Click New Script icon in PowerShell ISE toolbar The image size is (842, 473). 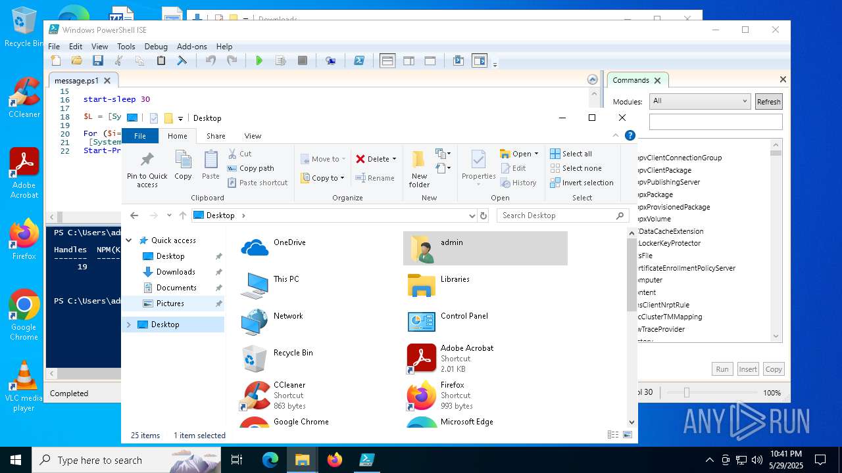click(56, 61)
